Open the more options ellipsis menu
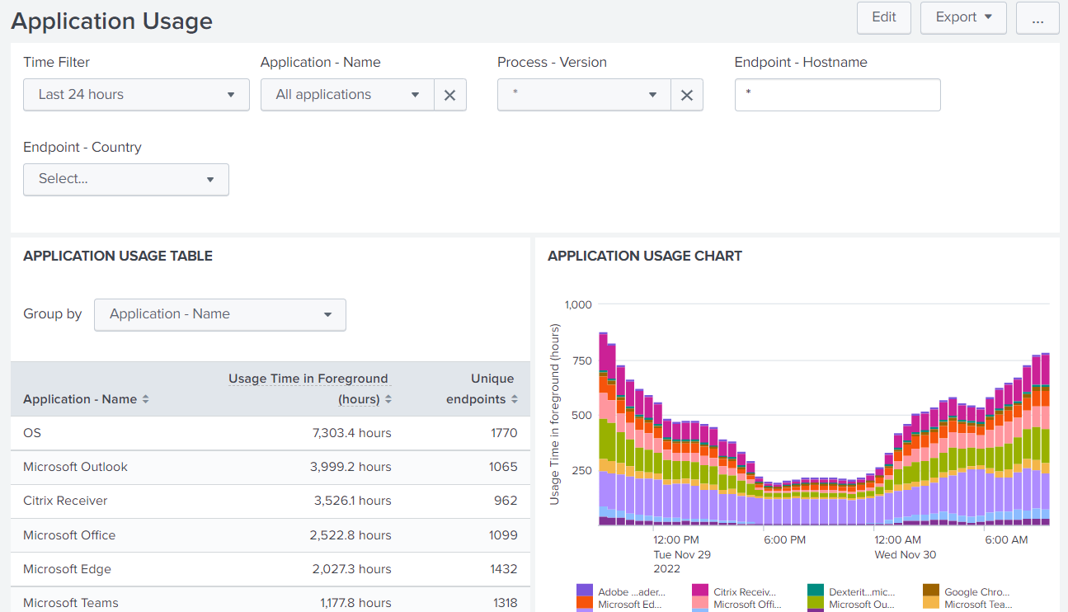The width and height of the screenshot is (1068, 612). 1037,17
